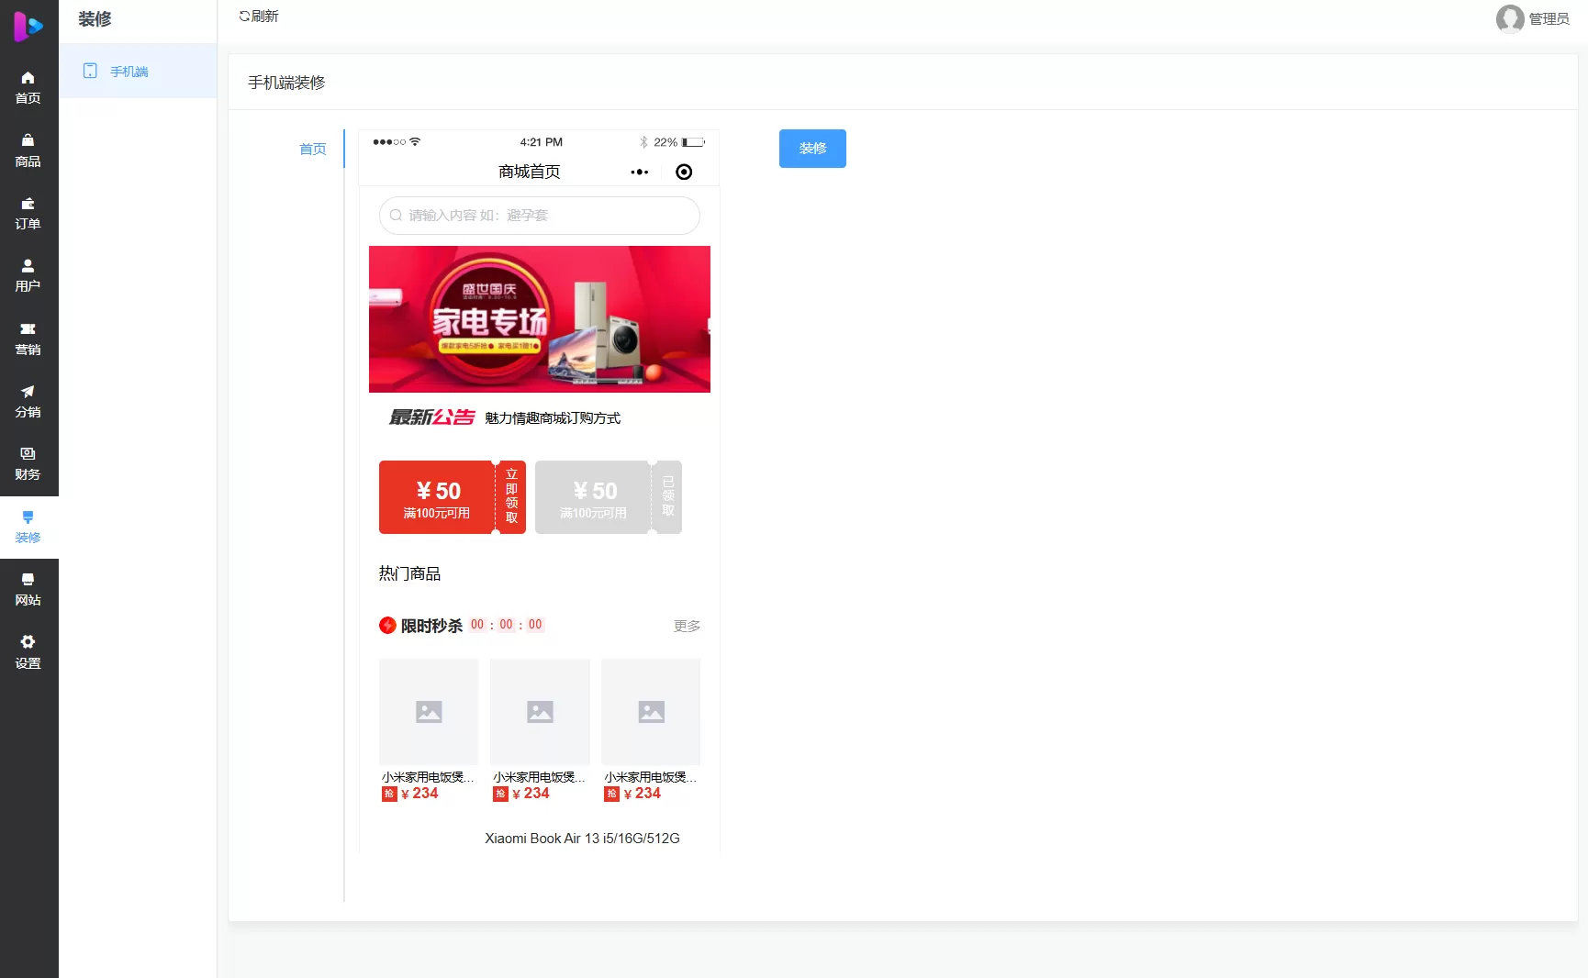This screenshot has width=1588, height=978.
Task: Open 更多 next to the seckill timer
Action: tap(686, 626)
